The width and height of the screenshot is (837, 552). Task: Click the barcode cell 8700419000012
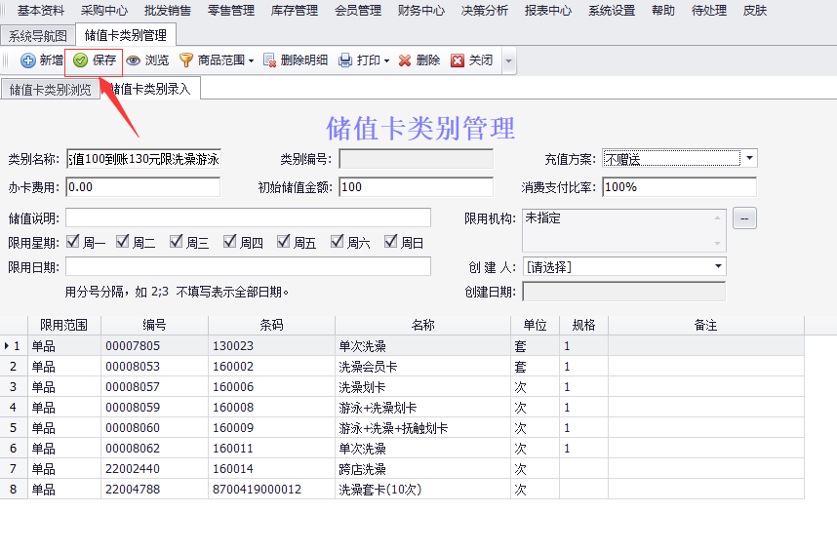tap(272, 489)
